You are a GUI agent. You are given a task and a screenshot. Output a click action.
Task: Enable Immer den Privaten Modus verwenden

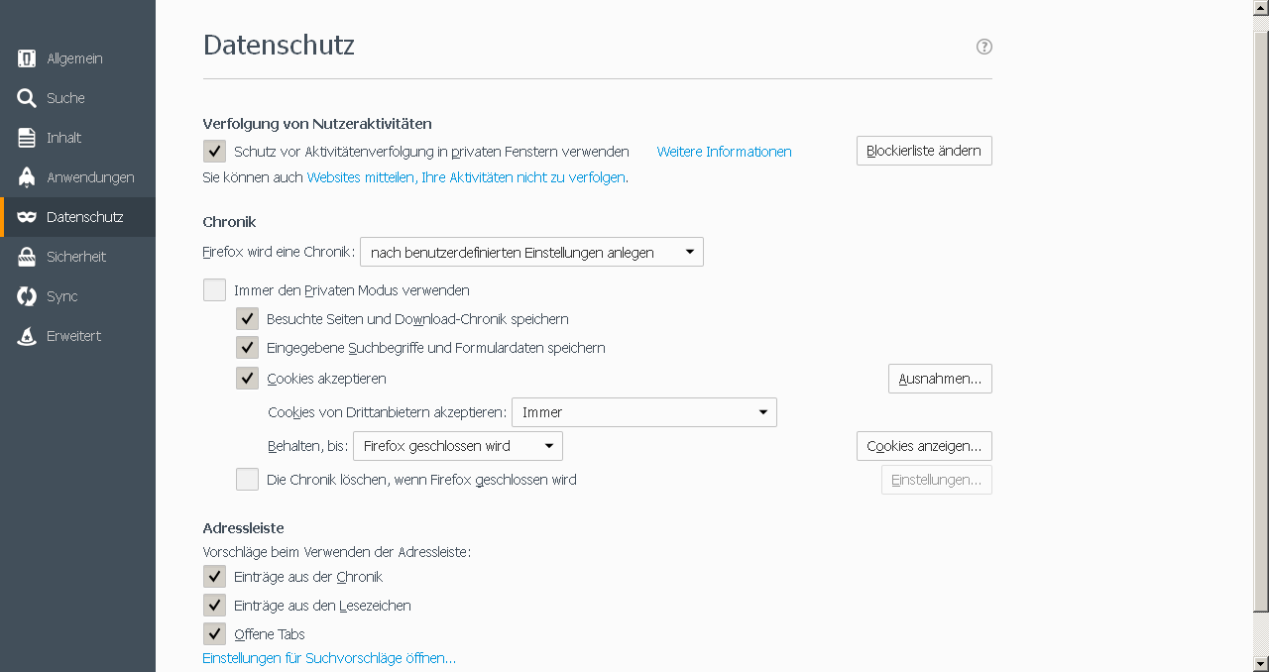click(214, 290)
